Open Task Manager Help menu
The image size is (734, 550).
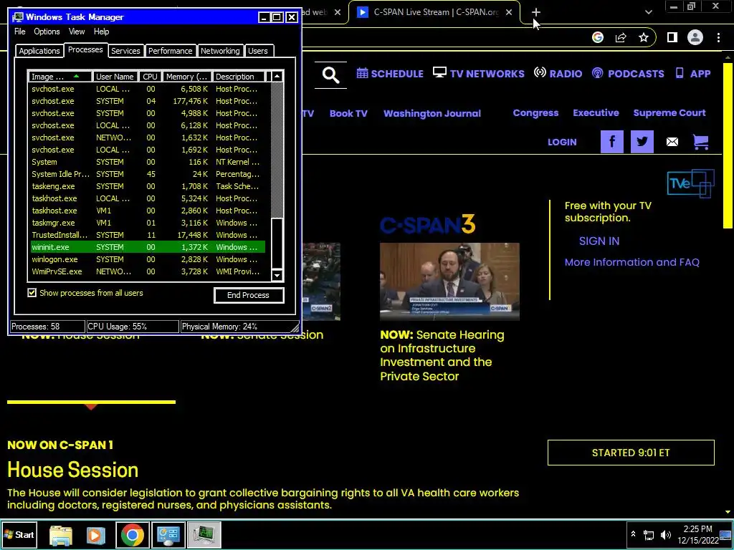pyautogui.click(x=101, y=32)
